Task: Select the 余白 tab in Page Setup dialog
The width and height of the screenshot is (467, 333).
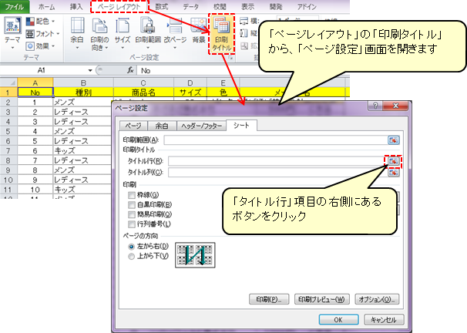Action: click(162, 126)
